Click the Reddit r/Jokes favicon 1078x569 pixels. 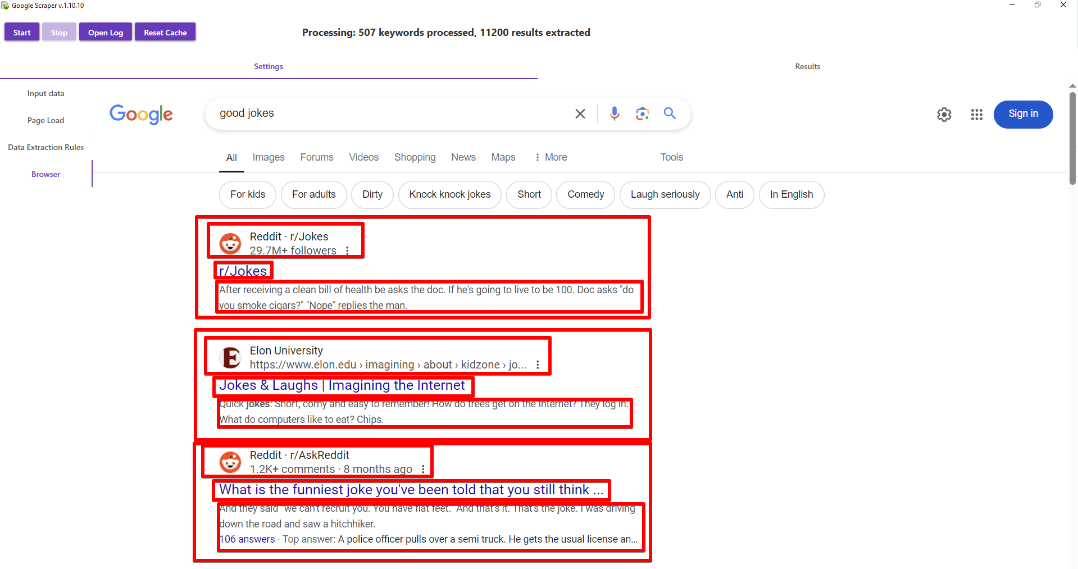(x=230, y=243)
